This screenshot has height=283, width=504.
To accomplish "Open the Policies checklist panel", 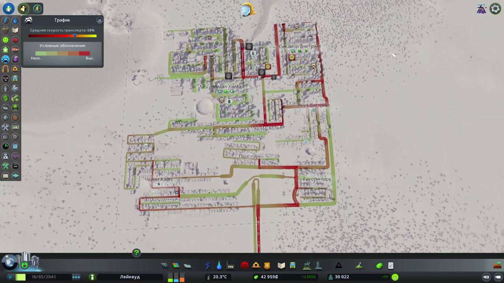I will (x=391, y=266).
